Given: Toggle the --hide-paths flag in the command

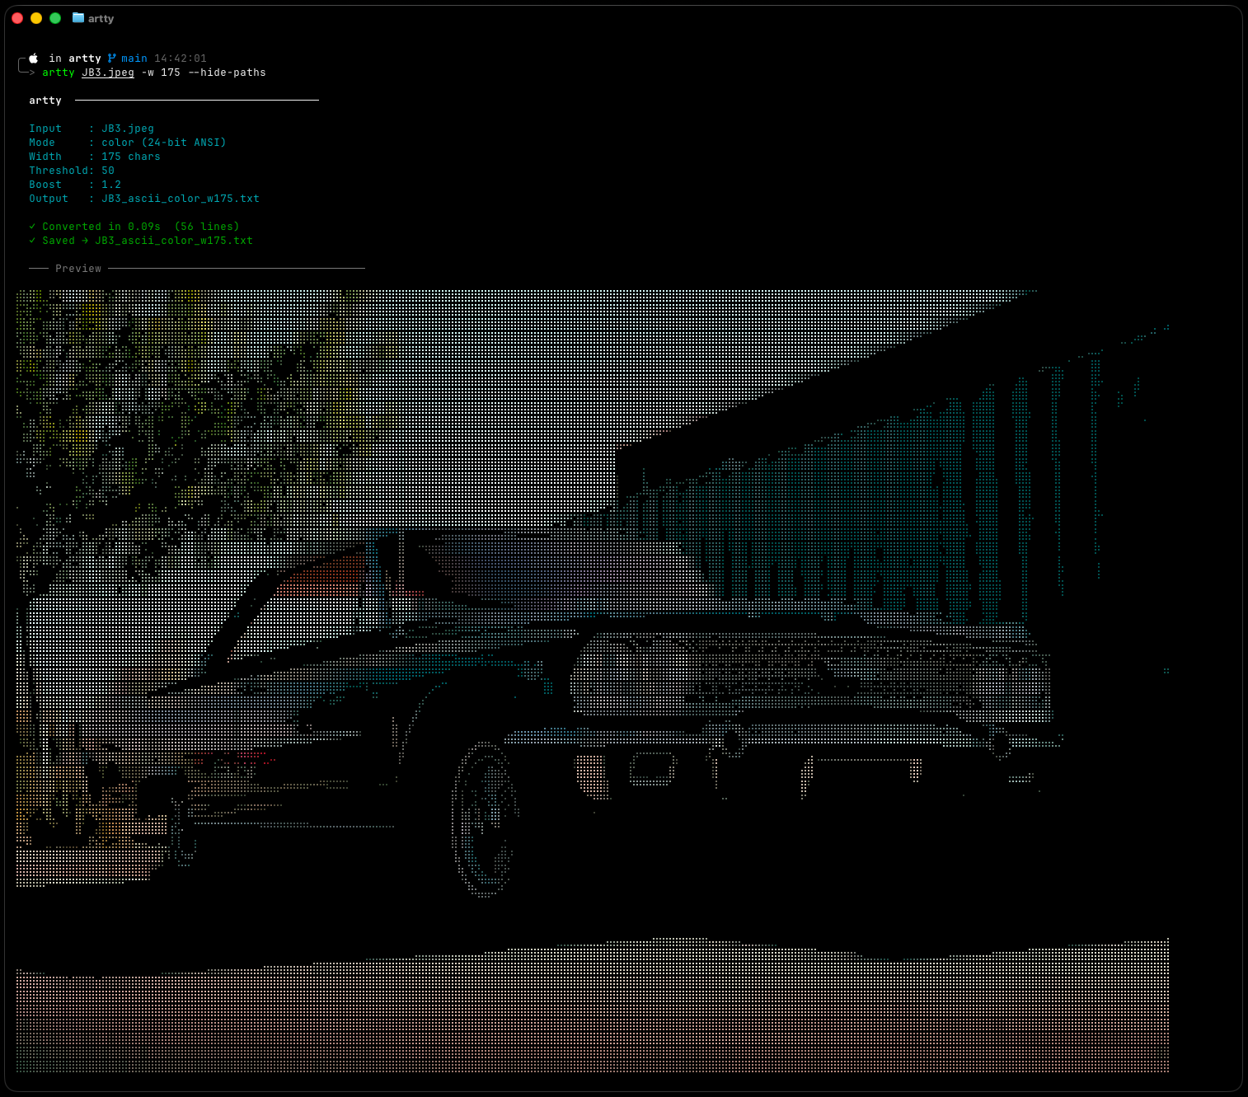Looking at the screenshot, I should [x=228, y=72].
